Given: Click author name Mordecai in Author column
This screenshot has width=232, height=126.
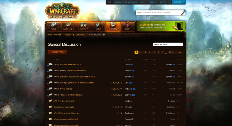Looking at the screenshot, I should click(128, 101).
